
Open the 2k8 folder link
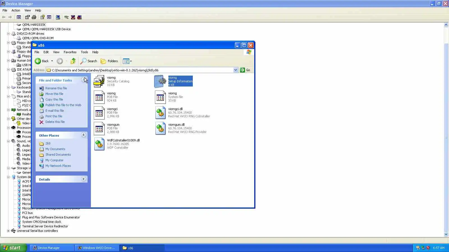tap(48, 143)
